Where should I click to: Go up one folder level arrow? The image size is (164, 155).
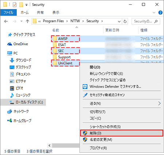pyautogui.click(x=27, y=21)
